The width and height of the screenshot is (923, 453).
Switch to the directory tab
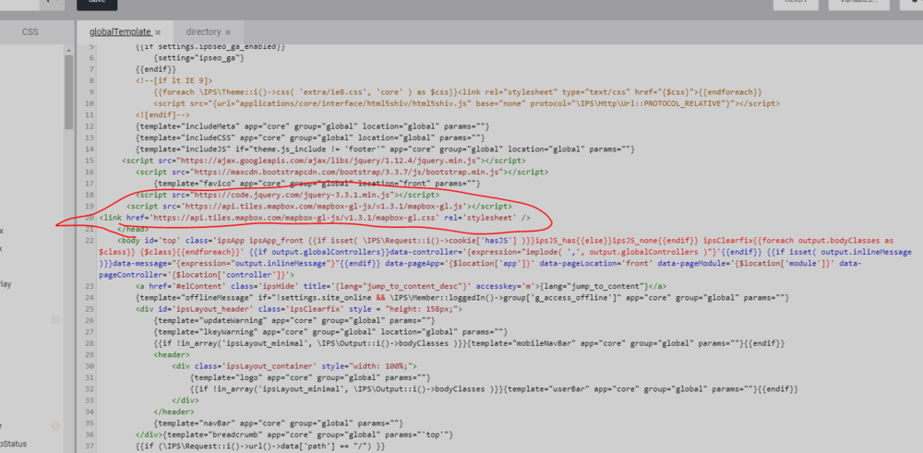click(x=202, y=32)
